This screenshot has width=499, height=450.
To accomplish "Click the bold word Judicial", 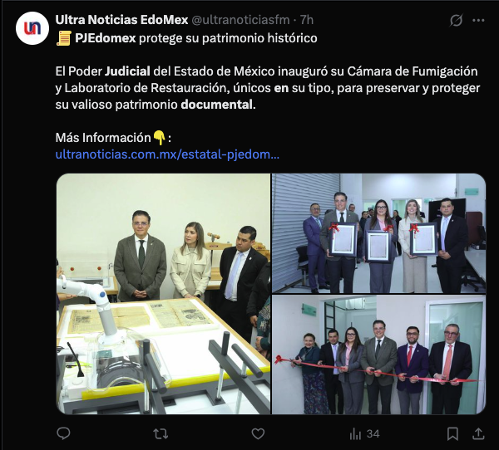I will point(127,71).
